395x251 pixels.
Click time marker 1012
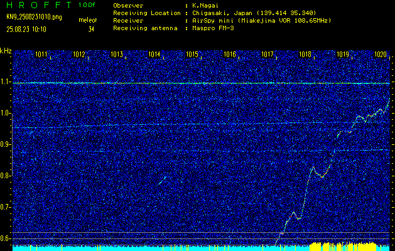click(x=79, y=54)
